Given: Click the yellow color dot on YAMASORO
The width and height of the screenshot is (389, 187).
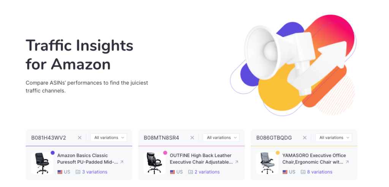Looking at the screenshot, I should pos(278,153).
